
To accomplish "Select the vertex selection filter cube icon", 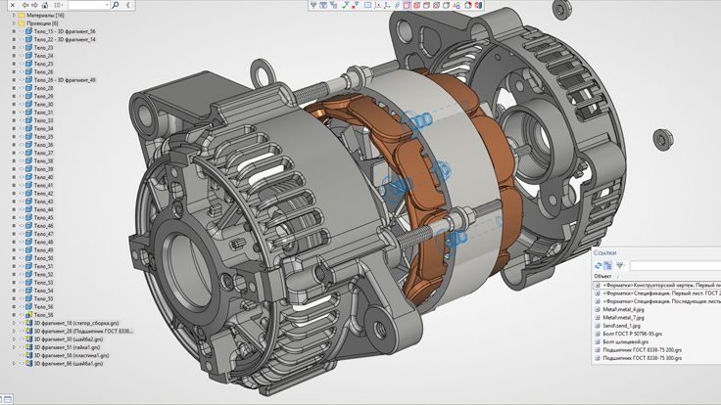I will [446, 5].
